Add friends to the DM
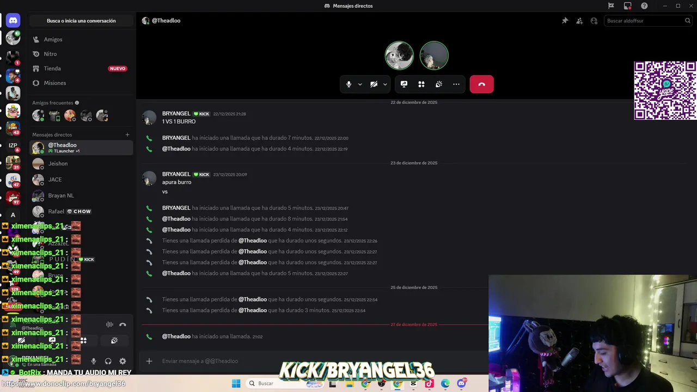The width and height of the screenshot is (697, 392). pos(579,21)
